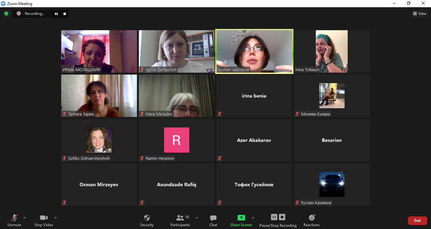Expand share options arrow beside Share Screen
Viewport: 431px width, 229px height.
tap(253, 218)
